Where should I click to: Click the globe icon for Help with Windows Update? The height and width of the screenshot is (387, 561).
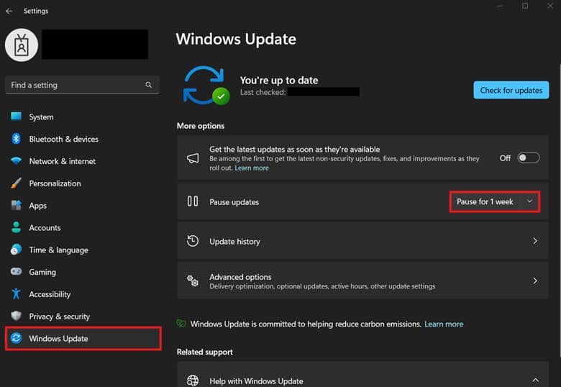tap(193, 381)
